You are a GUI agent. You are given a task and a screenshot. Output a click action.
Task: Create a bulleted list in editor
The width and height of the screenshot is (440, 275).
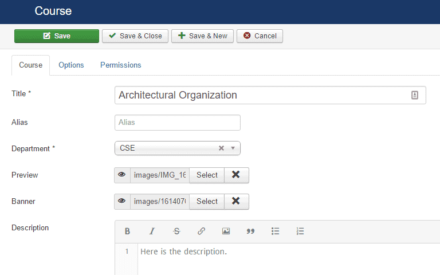[x=275, y=231]
